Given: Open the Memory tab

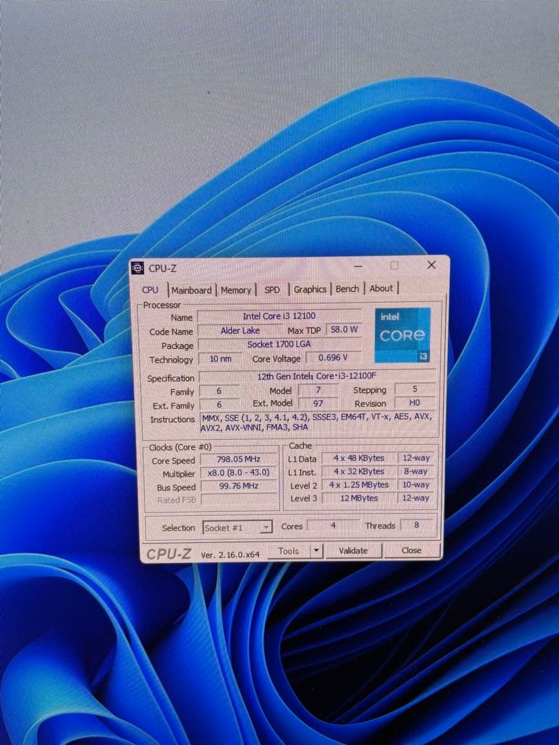Looking at the screenshot, I should pos(237,290).
